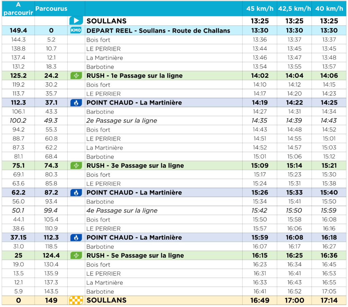Image resolution: width=348 pixels, height=307 pixels.
Task: Click the 'Parcourus' column header
Action: (x=51, y=9)
